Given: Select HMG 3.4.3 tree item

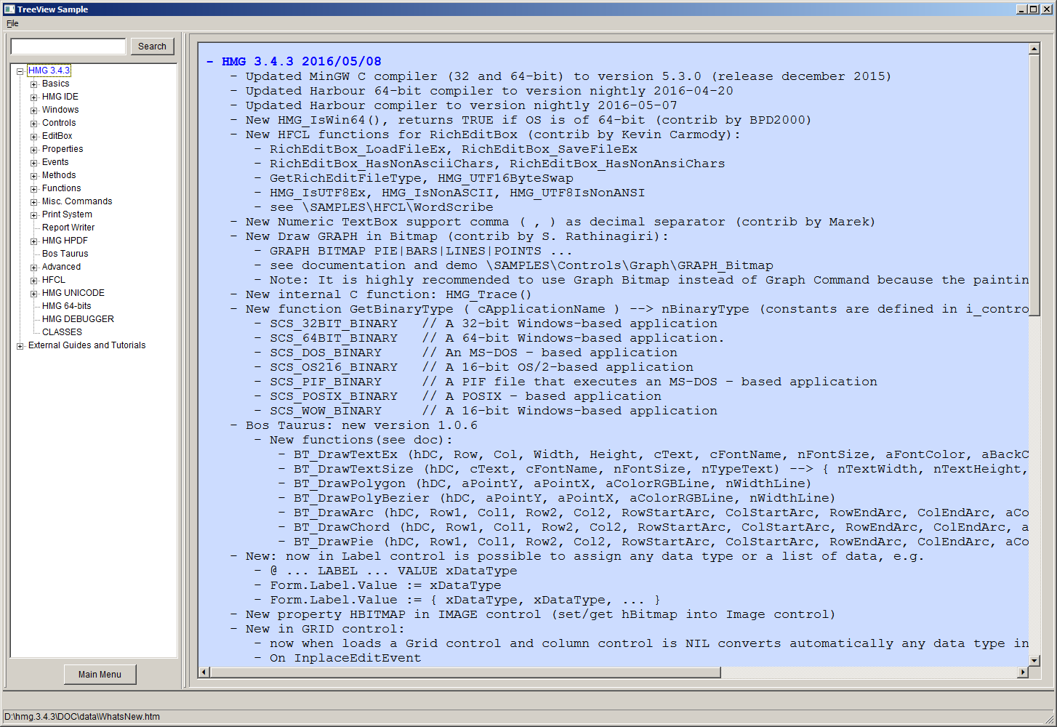Looking at the screenshot, I should (x=49, y=71).
